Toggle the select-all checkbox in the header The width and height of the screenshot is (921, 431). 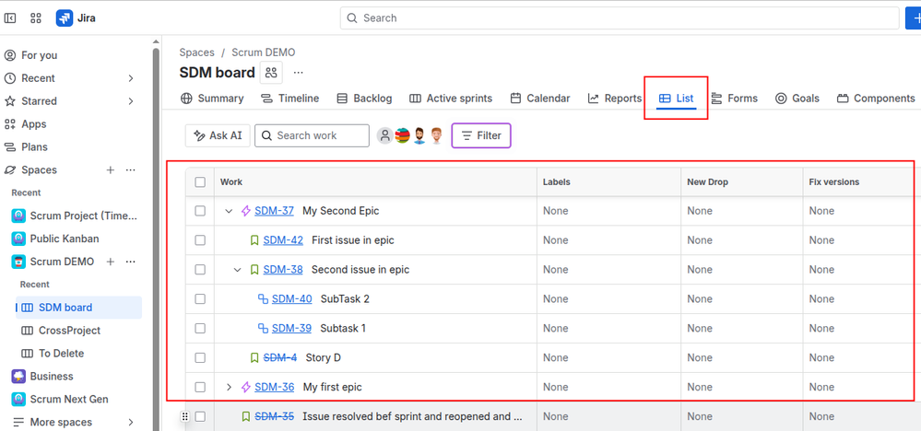pos(200,181)
